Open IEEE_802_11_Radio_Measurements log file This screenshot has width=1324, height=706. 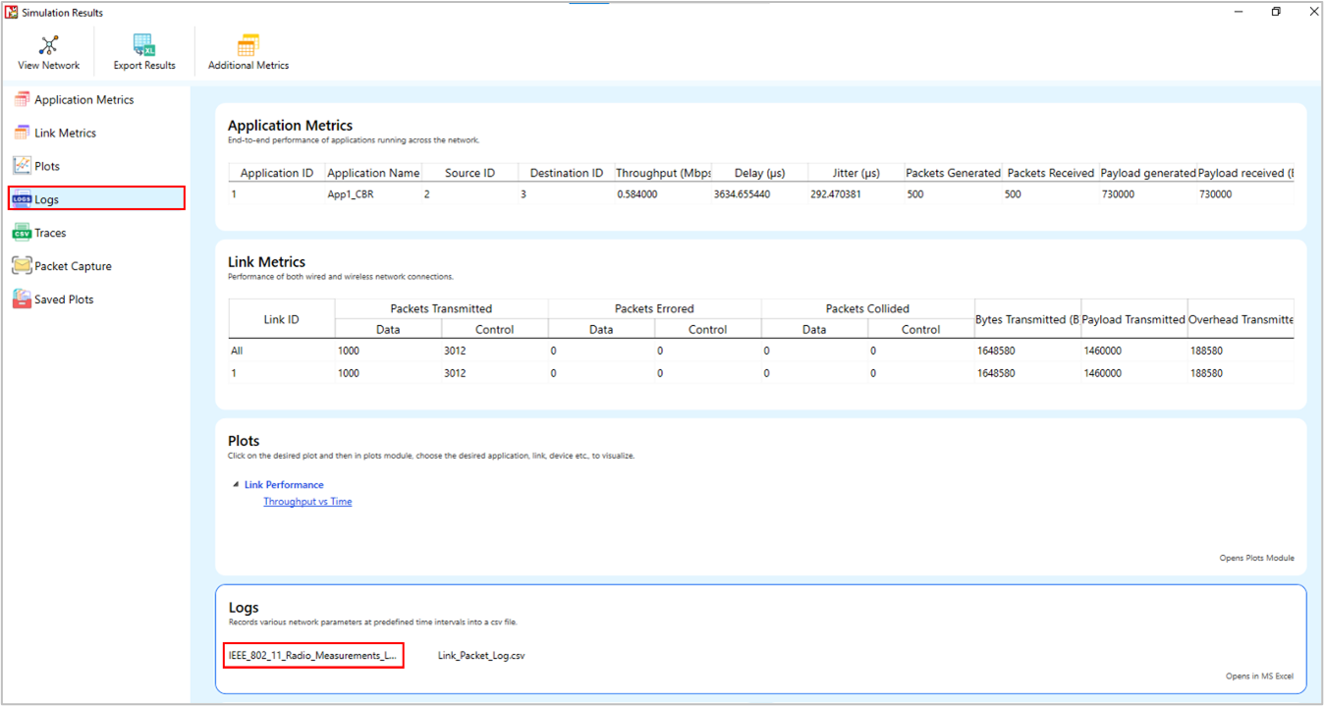pyautogui.click(x=312, y=655)
